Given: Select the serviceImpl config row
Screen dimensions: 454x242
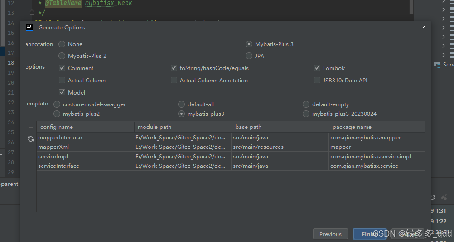Looking at the screenshot, I should (x=231, y=157).
